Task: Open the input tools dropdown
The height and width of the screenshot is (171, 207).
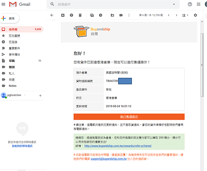Action: point(185,15)
